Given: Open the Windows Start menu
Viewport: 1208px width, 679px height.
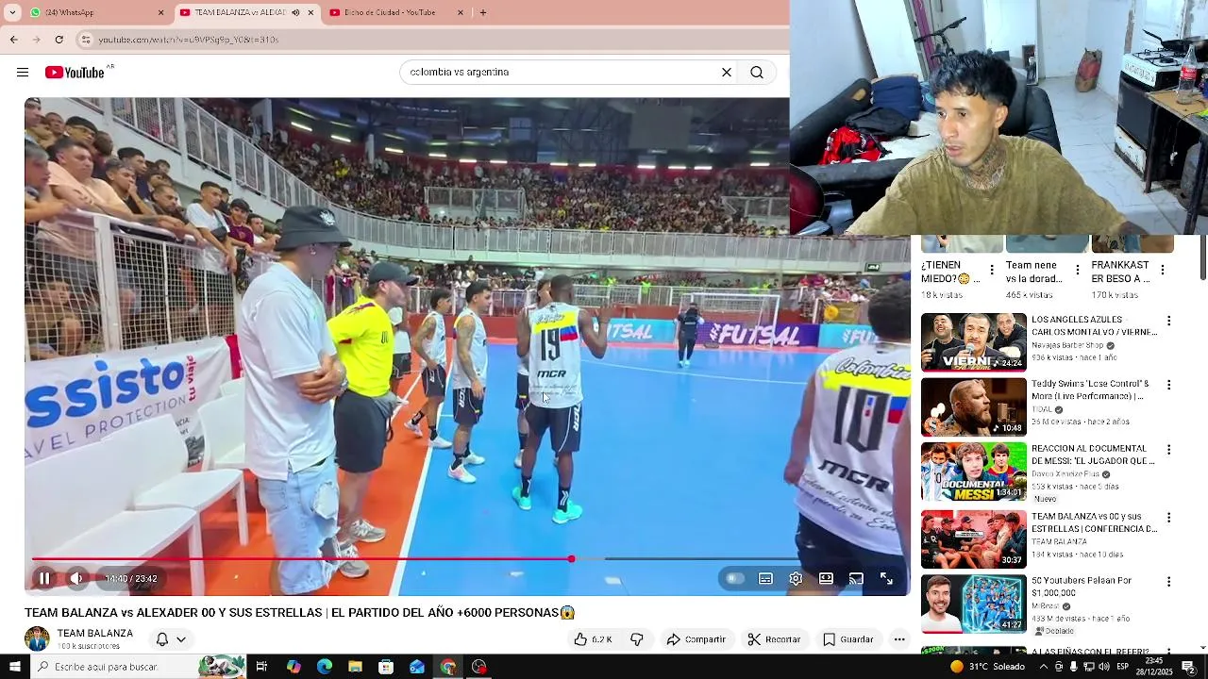Looking at the screenshot, I should coord(14,667).
